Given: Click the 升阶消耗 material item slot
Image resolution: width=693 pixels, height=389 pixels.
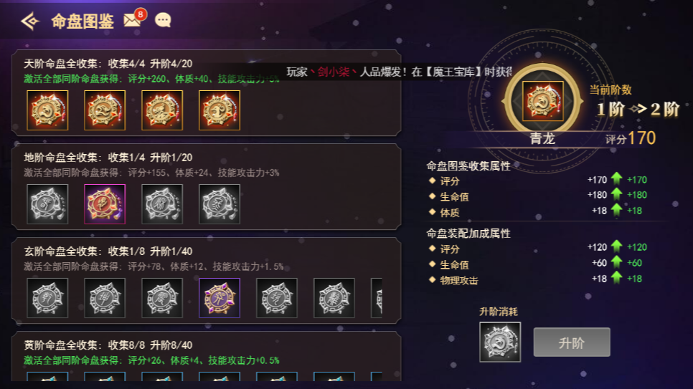Looking at the screenshot, I should 500,342.
